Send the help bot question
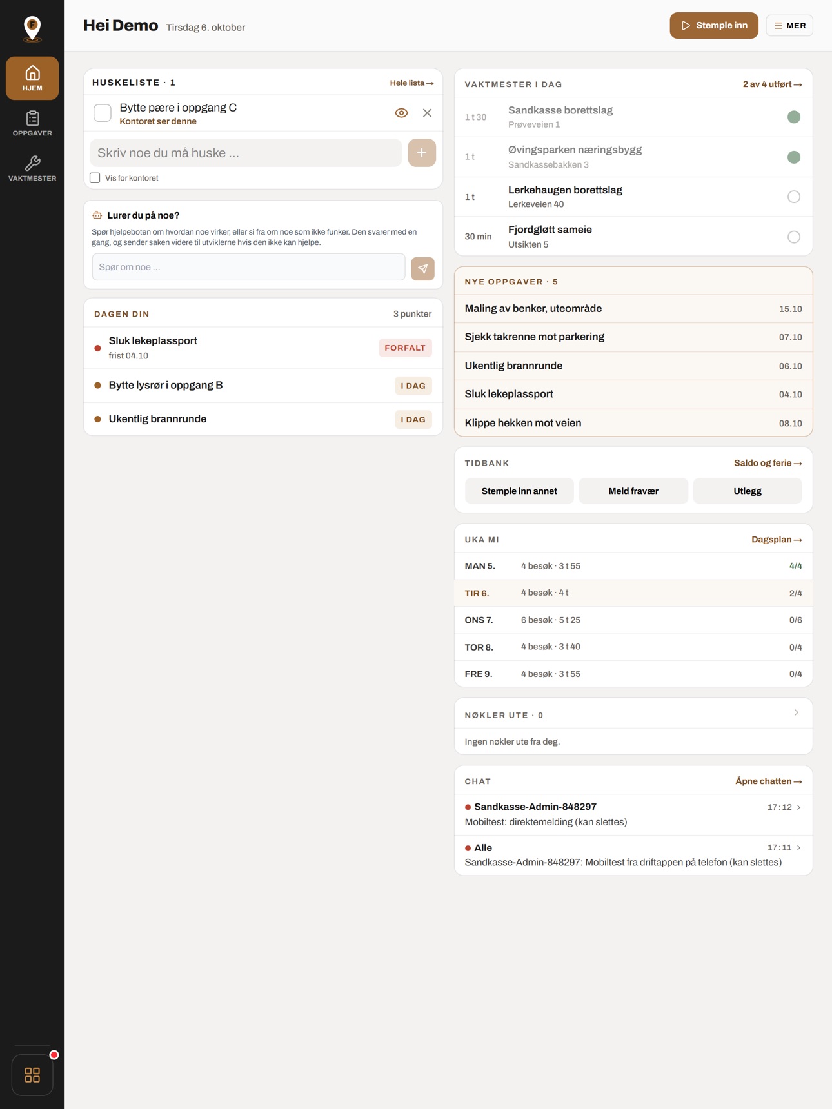The height and width of the screenshot is (1109, 832). tap(422, 268)
